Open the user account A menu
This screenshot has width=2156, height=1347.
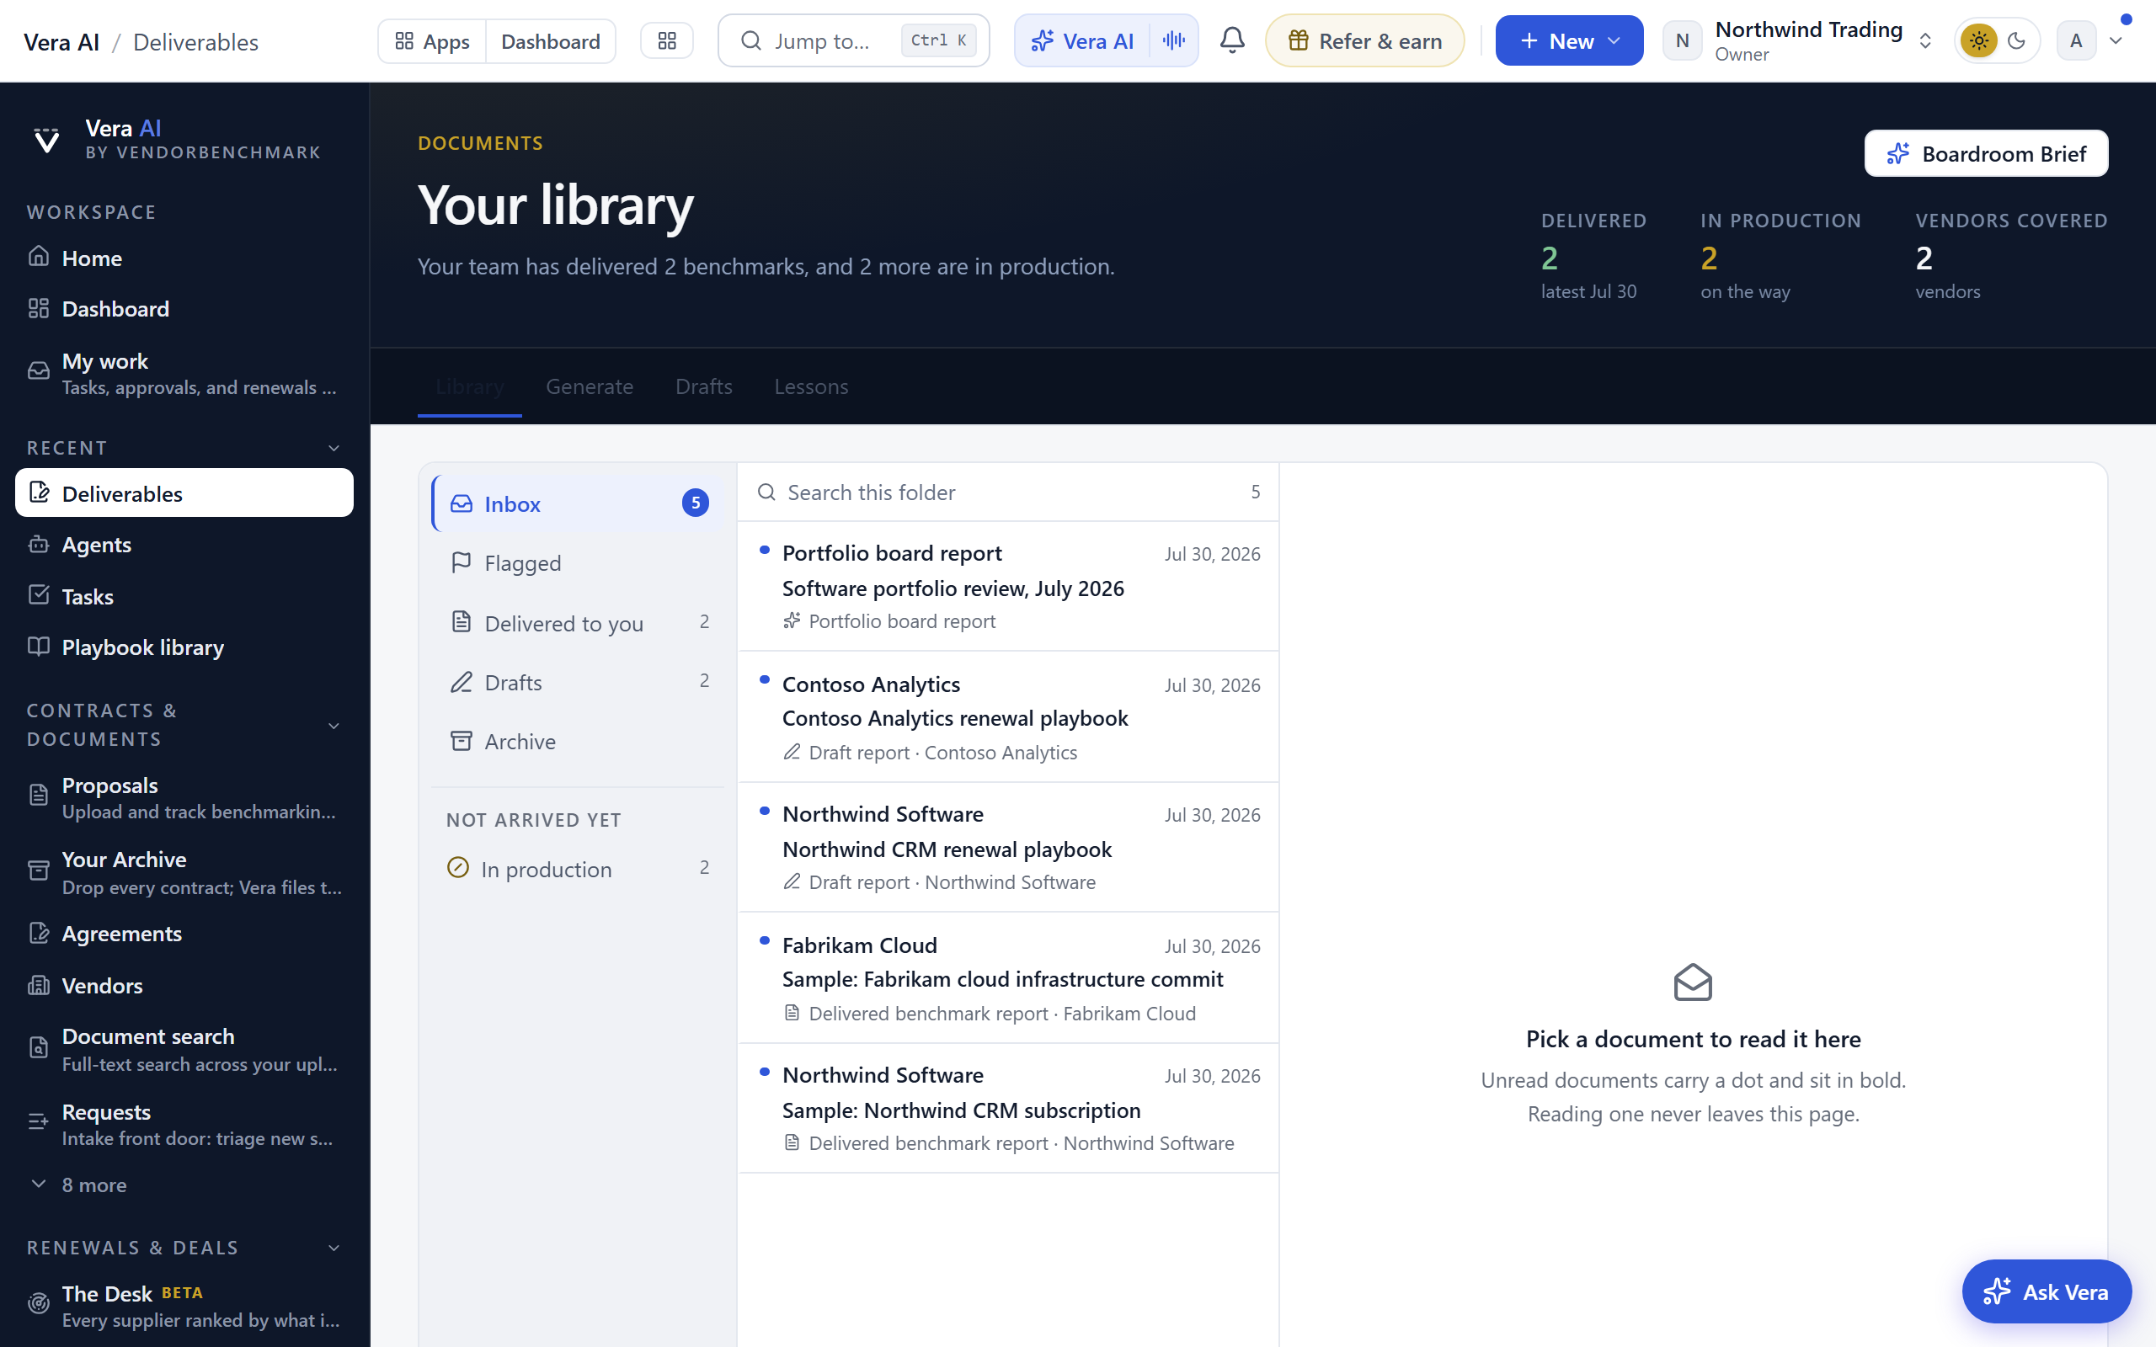point(2091,41)
